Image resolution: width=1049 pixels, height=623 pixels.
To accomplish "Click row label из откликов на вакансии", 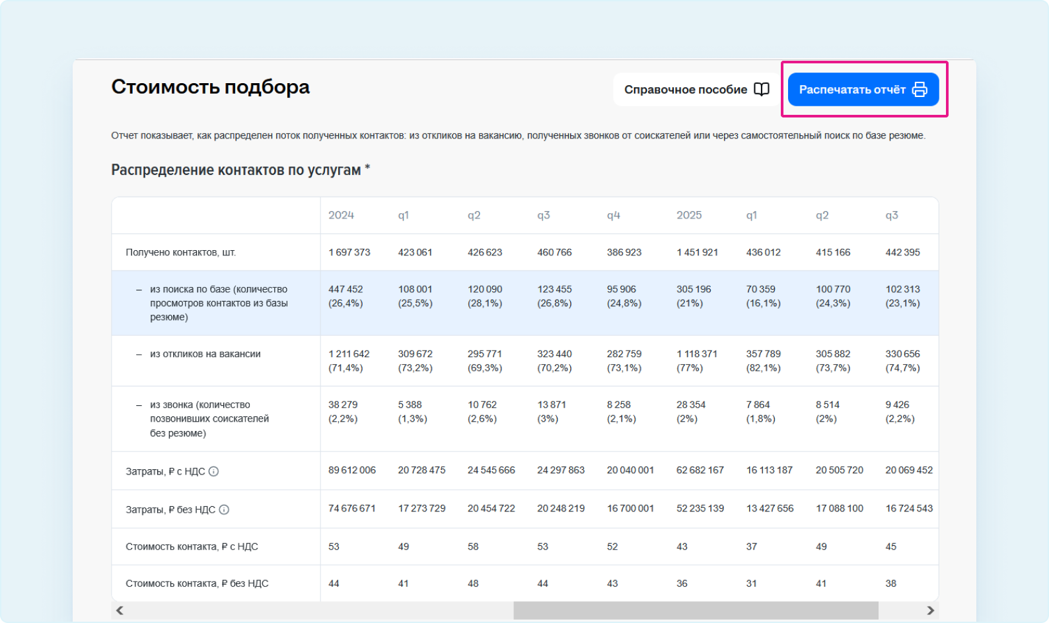I will click(x=205, y=354).
